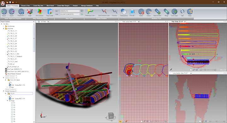Open the Approximate dropdown
This screenshot has width=227, height=123.
pyautogui.click(x=158, y=15)
